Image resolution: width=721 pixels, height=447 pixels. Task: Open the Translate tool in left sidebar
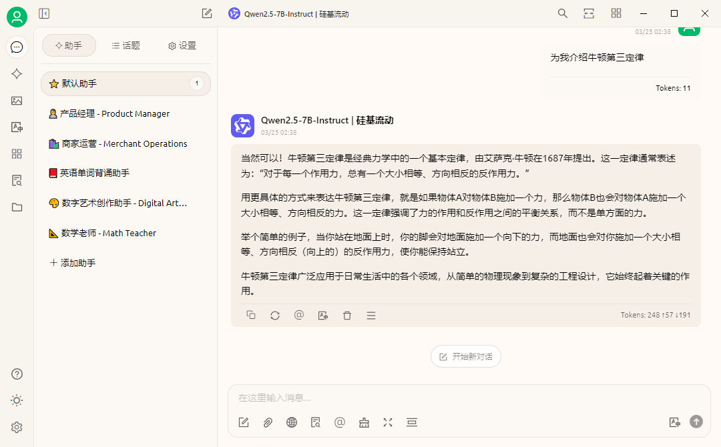click(17, 127)
